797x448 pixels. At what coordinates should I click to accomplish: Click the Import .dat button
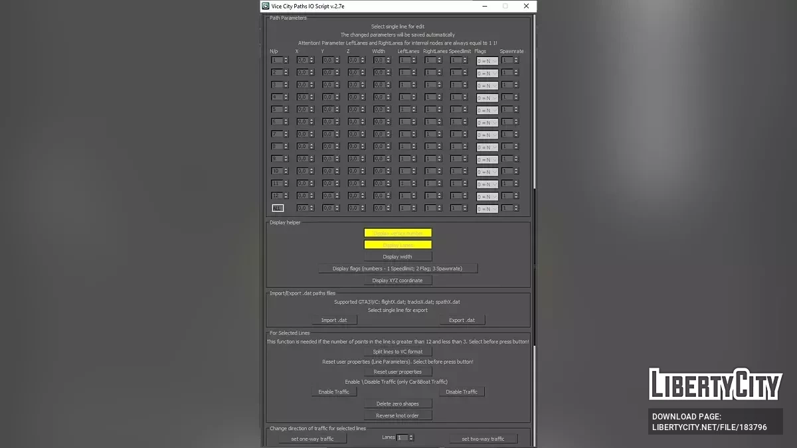click(334, 319)
